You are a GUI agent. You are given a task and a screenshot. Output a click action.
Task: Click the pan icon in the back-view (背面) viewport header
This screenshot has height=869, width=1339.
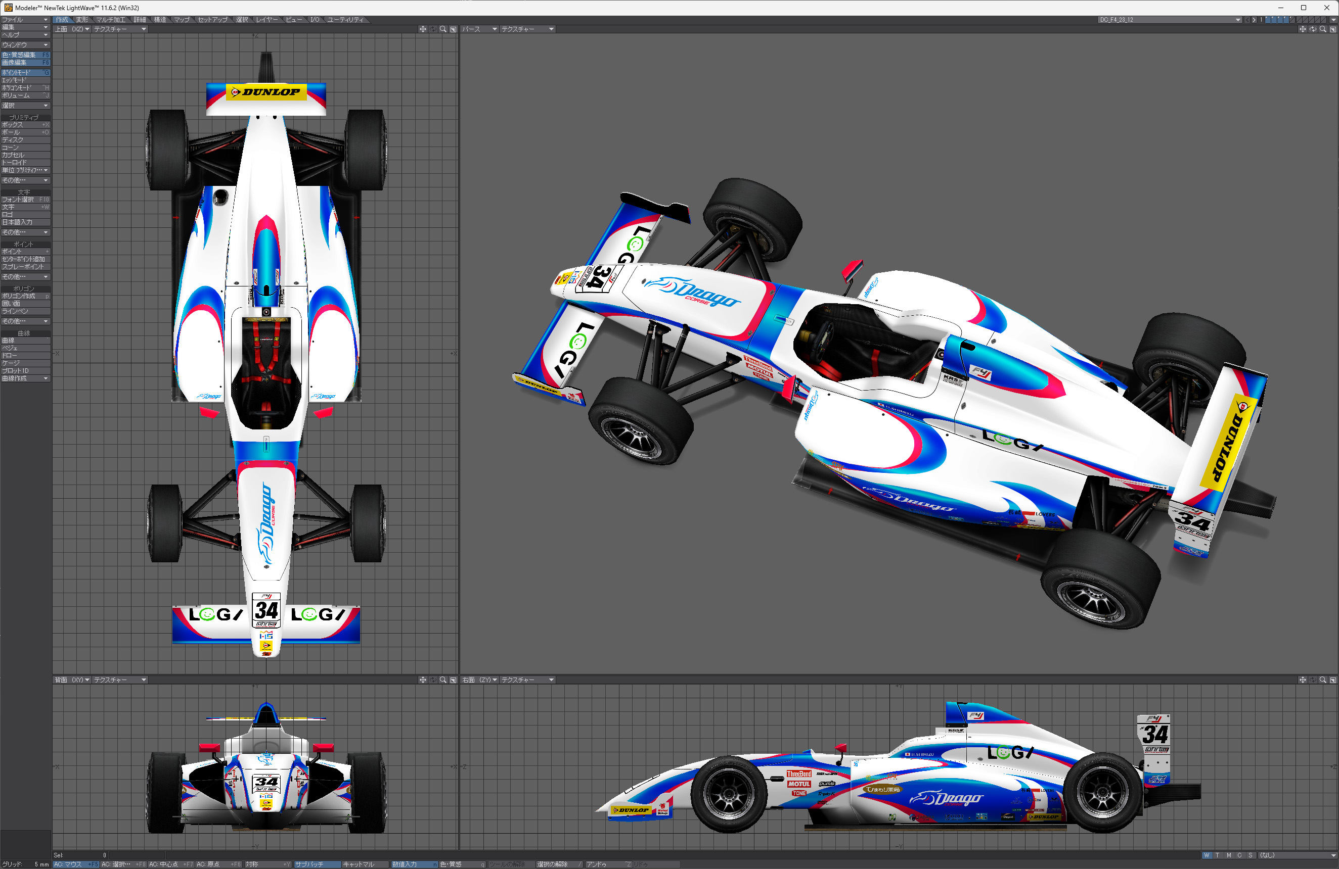point(423,680)
